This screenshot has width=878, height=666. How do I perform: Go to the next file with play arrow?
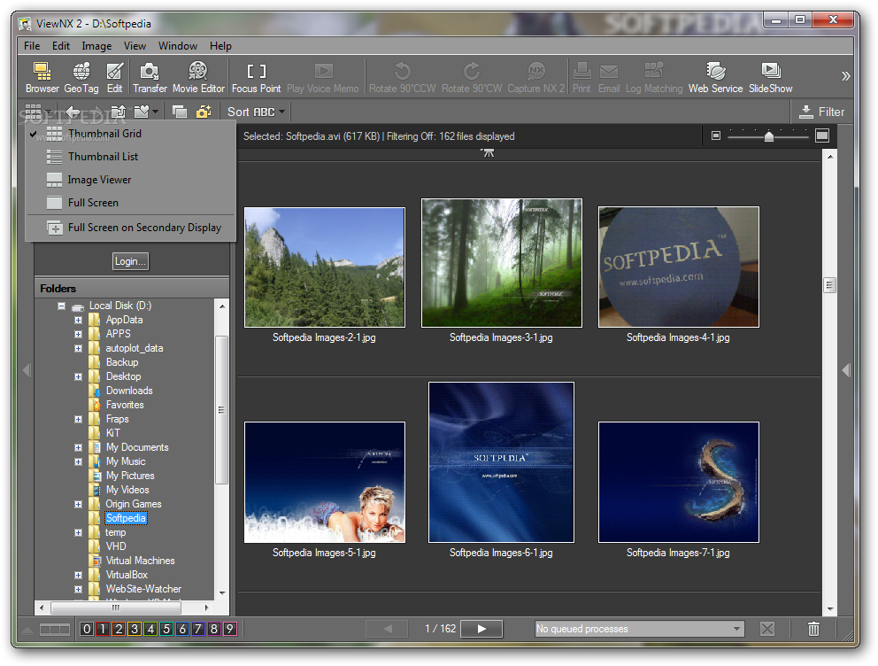coord(481,629)
